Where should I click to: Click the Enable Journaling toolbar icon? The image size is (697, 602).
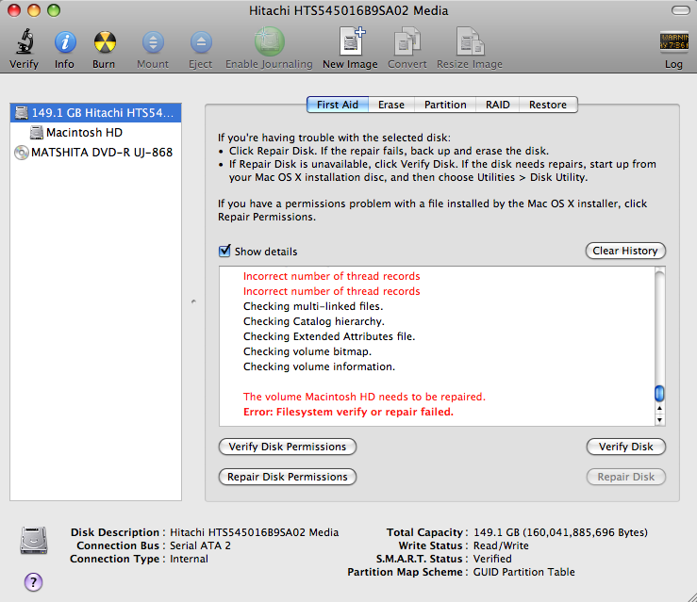coord(270,41)
